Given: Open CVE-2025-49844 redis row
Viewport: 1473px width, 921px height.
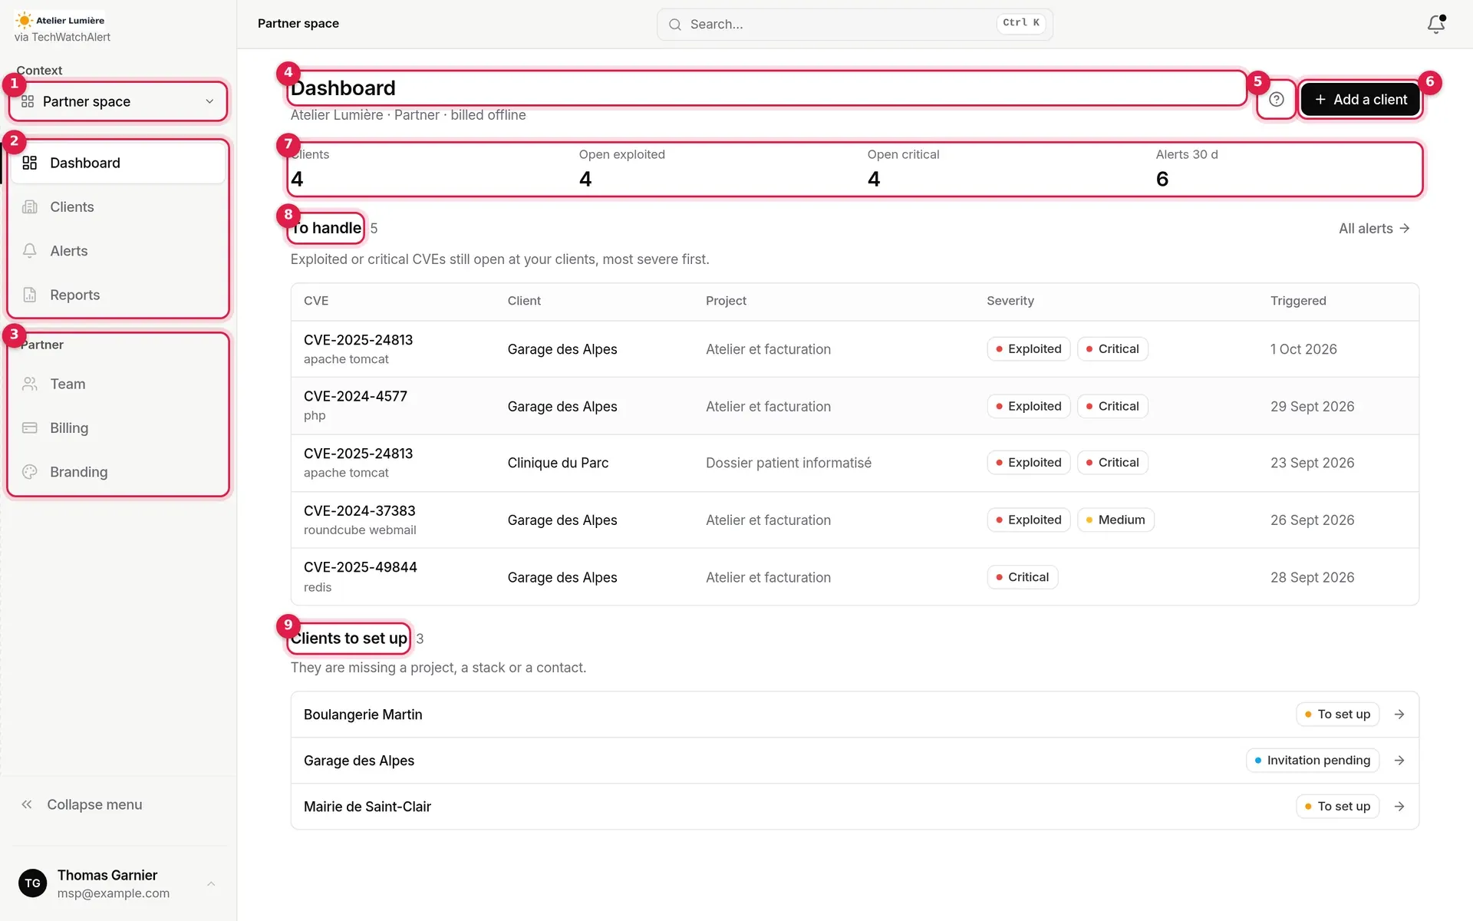Looking at the screenshot, I should coord(855,577).
